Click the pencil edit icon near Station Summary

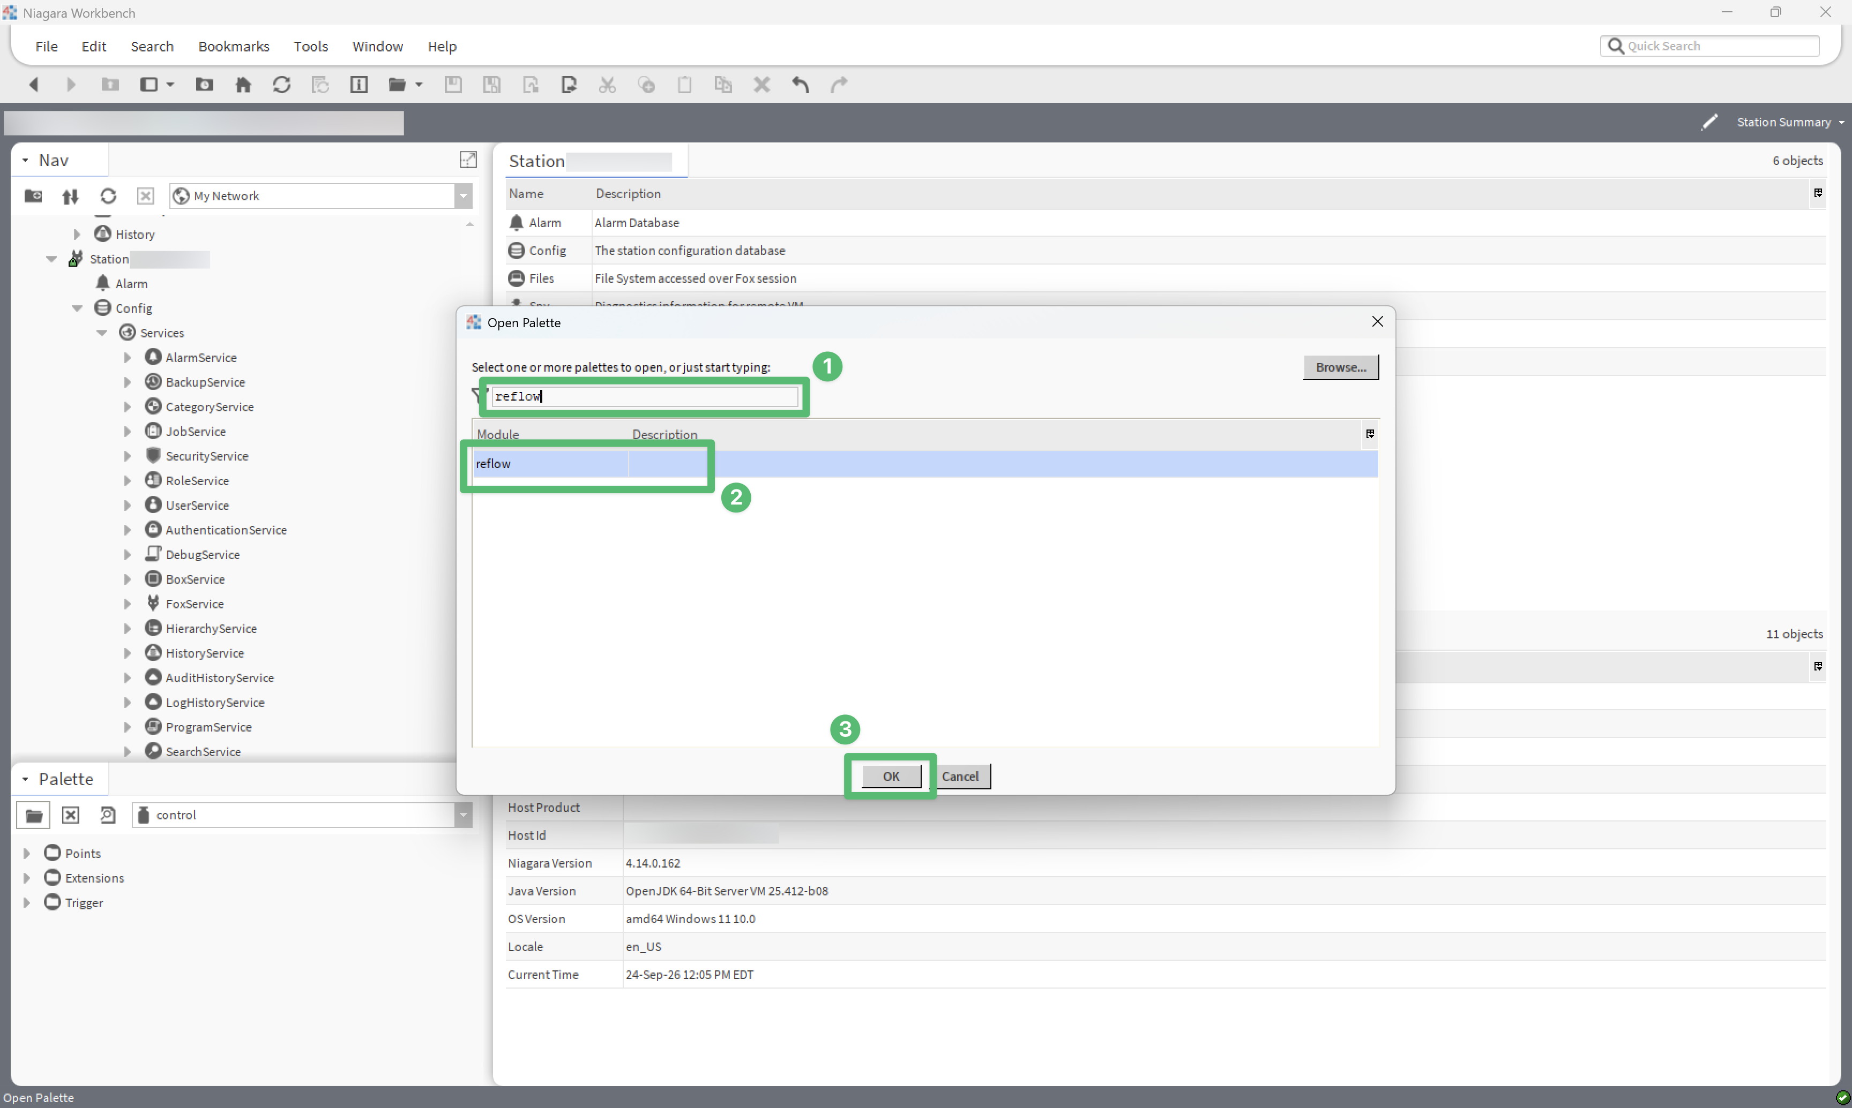click(x=1708, y=122)
